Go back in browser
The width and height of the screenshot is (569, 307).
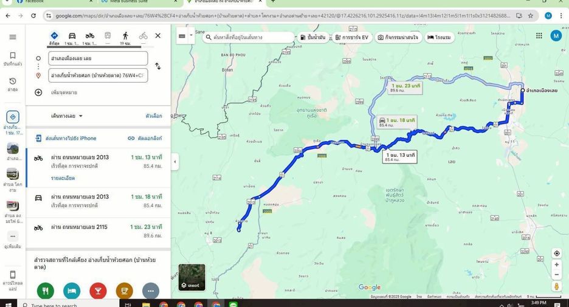click(x=8, y=16)
